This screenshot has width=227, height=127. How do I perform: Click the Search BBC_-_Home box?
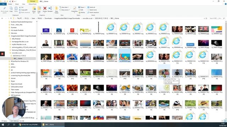(217, 18)
